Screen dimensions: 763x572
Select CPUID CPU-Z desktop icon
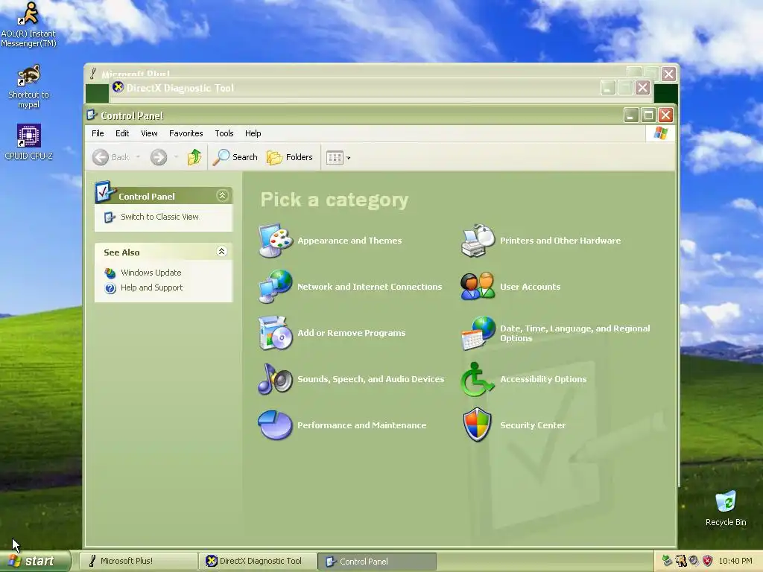point(29,142)
